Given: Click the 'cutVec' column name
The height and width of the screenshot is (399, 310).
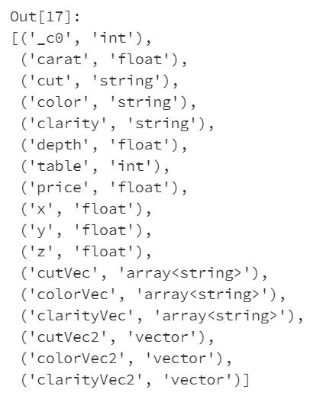Looking at the screenshot, I should click(63, 273).
